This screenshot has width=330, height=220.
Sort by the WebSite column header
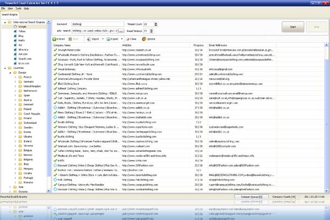[155, 45]
